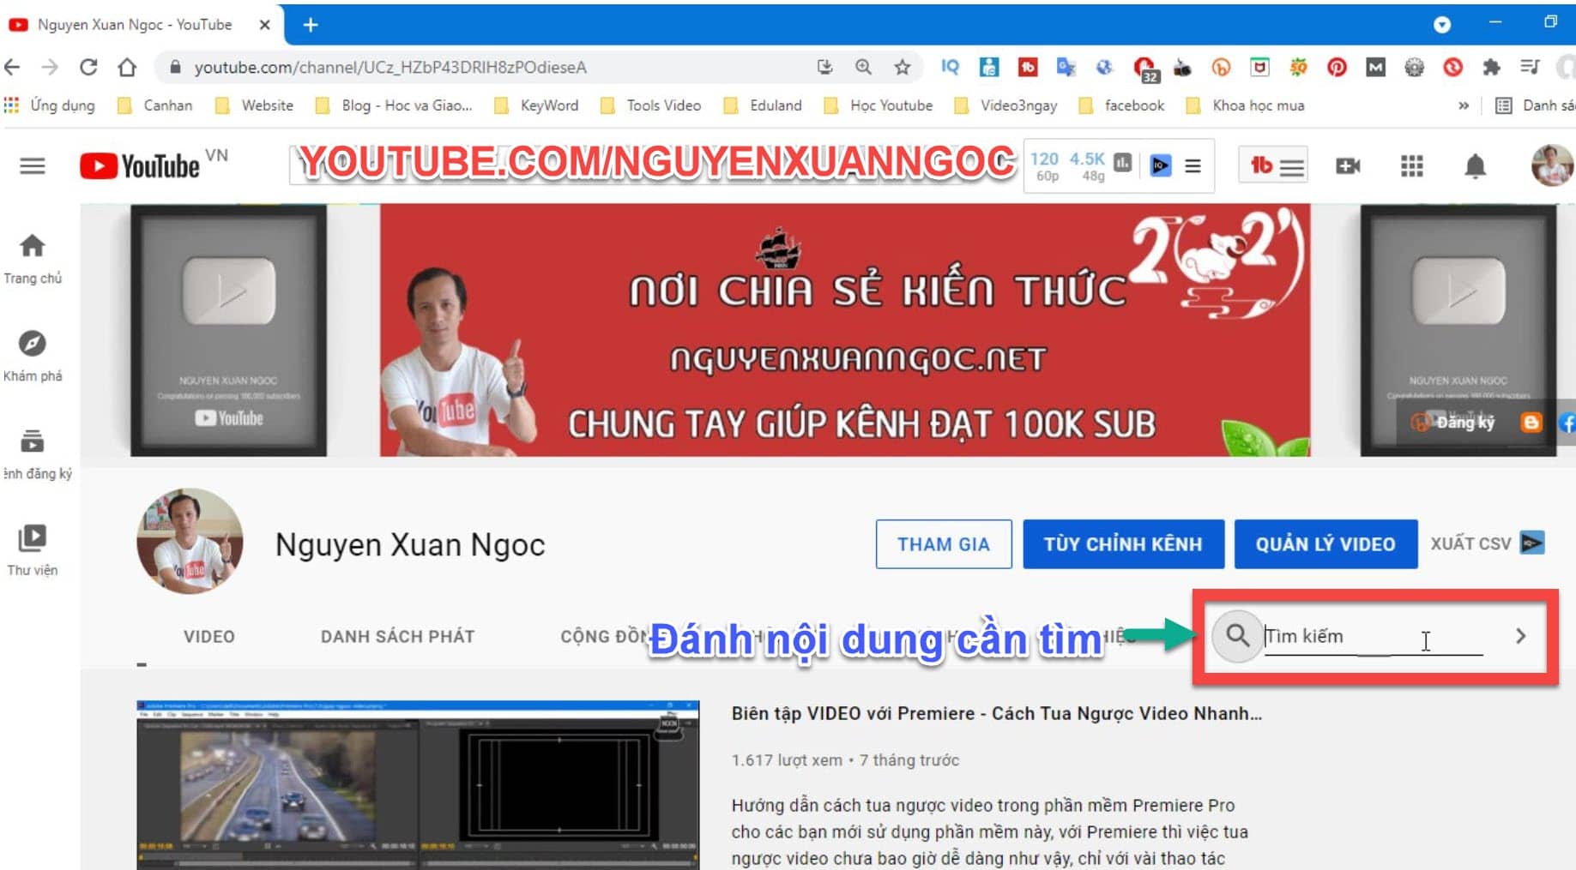Open the Tools Video bookmark folder
The height and width of the screenshot is (870, 1576).
coord(651,105)
